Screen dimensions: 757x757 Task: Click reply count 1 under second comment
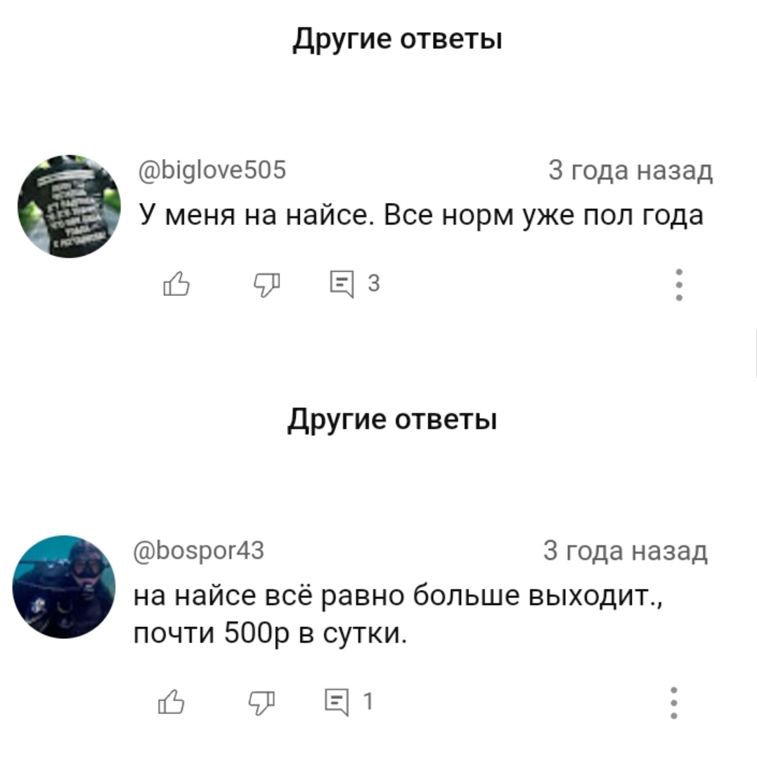coord(368,701)
